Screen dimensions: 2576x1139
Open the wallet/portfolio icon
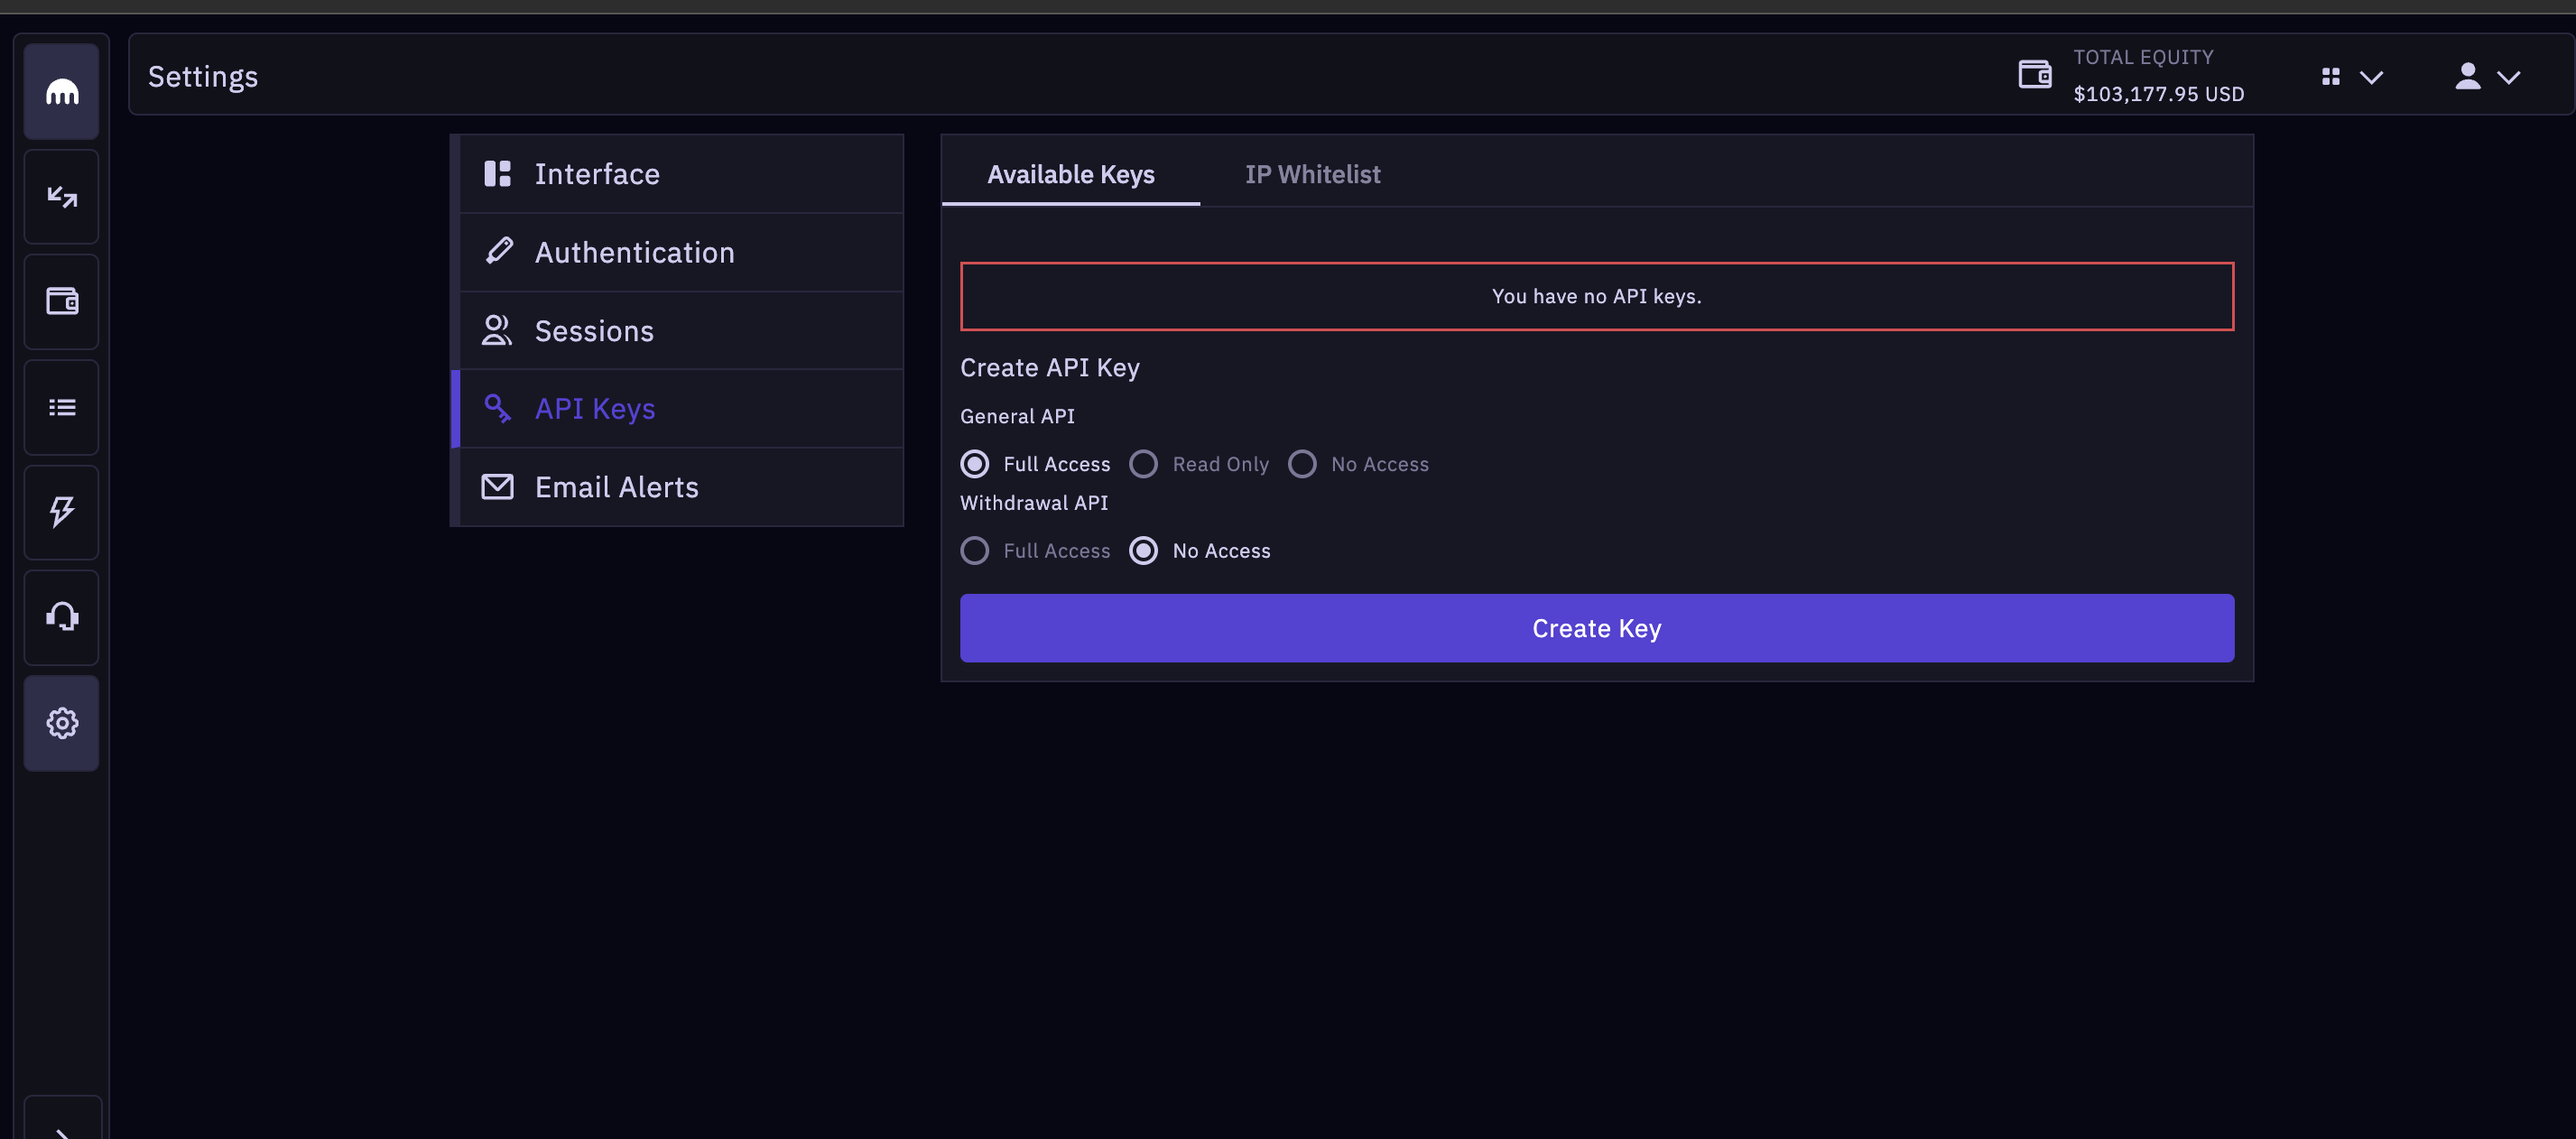(62, 301)
